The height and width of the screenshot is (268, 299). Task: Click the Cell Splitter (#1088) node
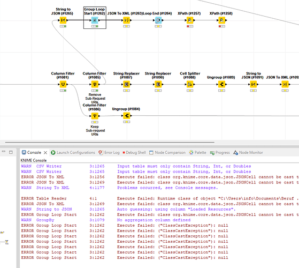190,84
